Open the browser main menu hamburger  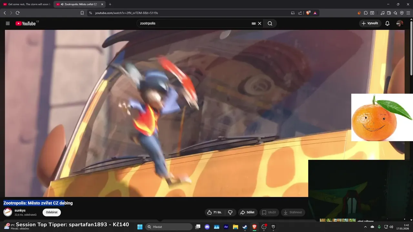408,13
